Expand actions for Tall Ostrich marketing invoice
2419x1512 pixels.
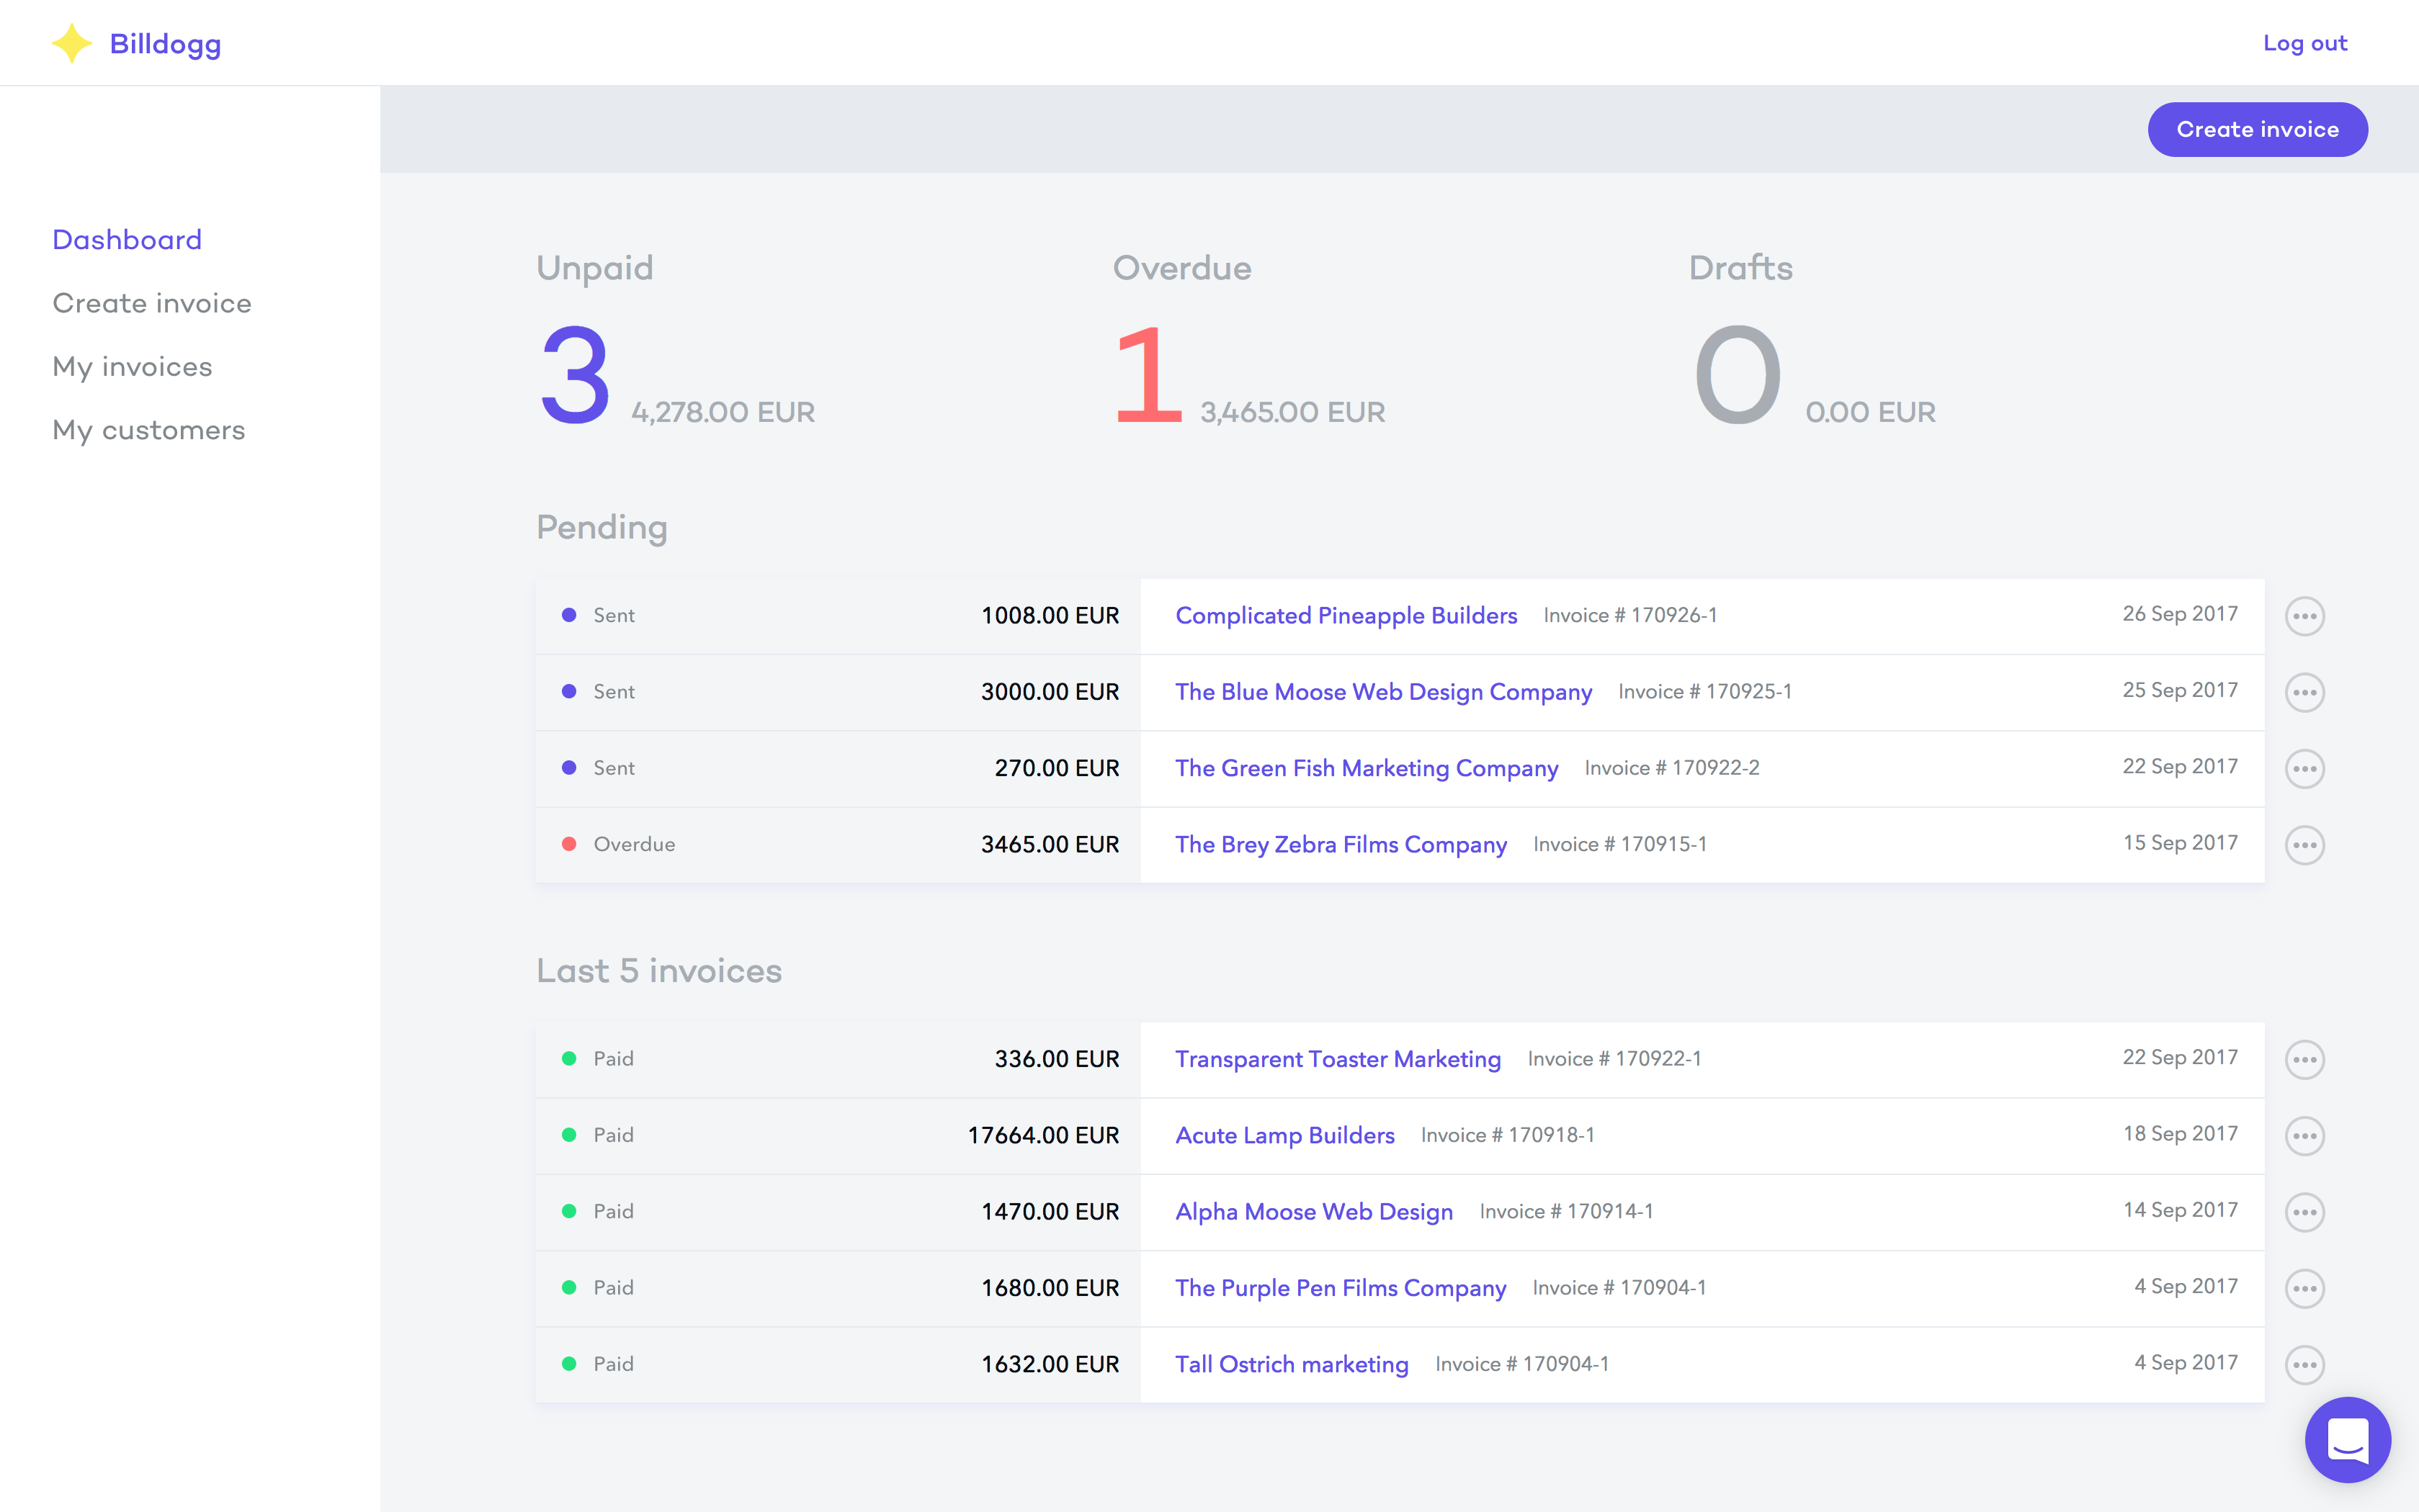pos(2304,1364)
